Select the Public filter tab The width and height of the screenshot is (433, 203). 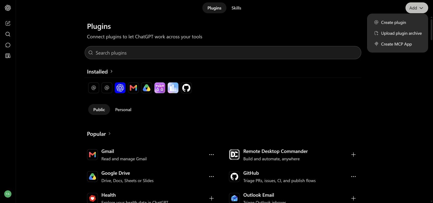(x=99, y=110)
